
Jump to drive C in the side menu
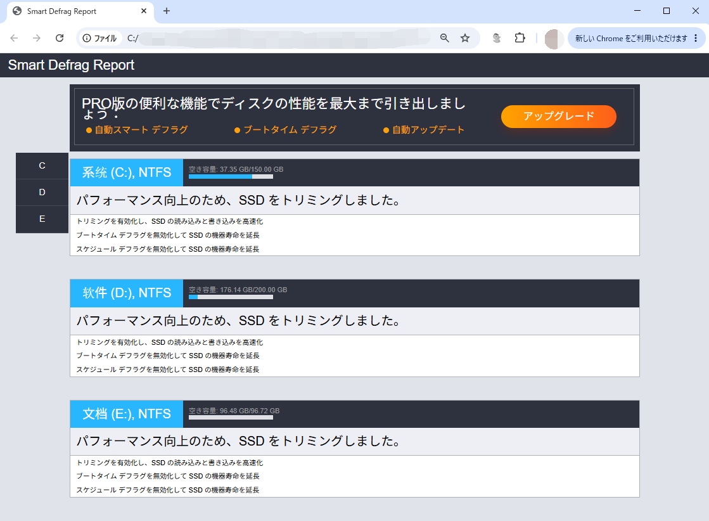42,165
